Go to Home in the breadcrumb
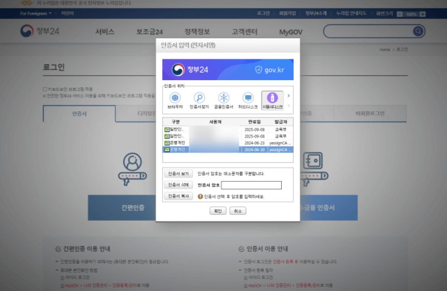The height and width of the screenshot is (291, 447). 384,50
